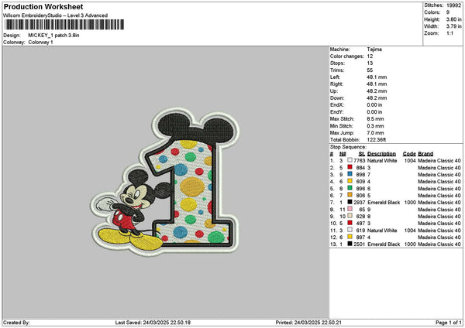This screenshot has width=465, height=328.
Task: Select the Colorway 1 value
Action: click(40, 43)
